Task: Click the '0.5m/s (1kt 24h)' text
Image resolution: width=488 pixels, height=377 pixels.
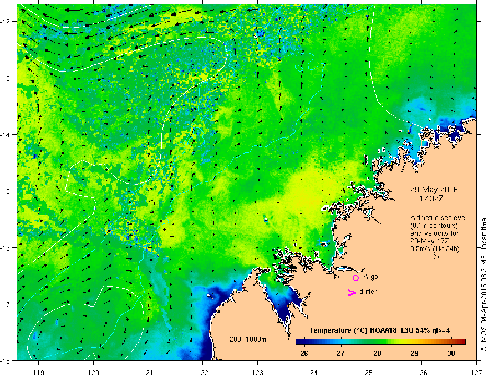Action: click(x=435, y=249)
